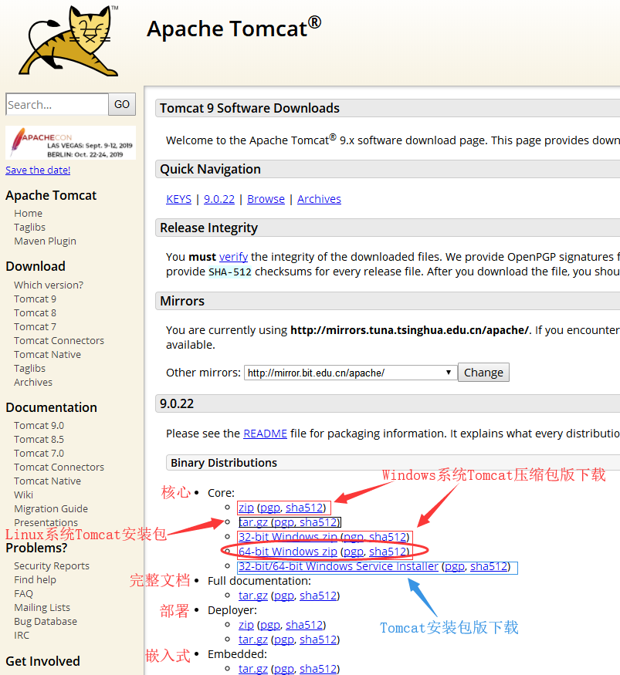620x675 pixels.
Task: Focus the Search input field
Action: [57, 105]
